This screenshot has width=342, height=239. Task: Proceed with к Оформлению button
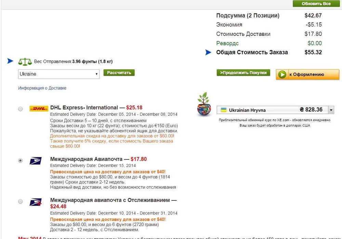click(x=307, y=74)
